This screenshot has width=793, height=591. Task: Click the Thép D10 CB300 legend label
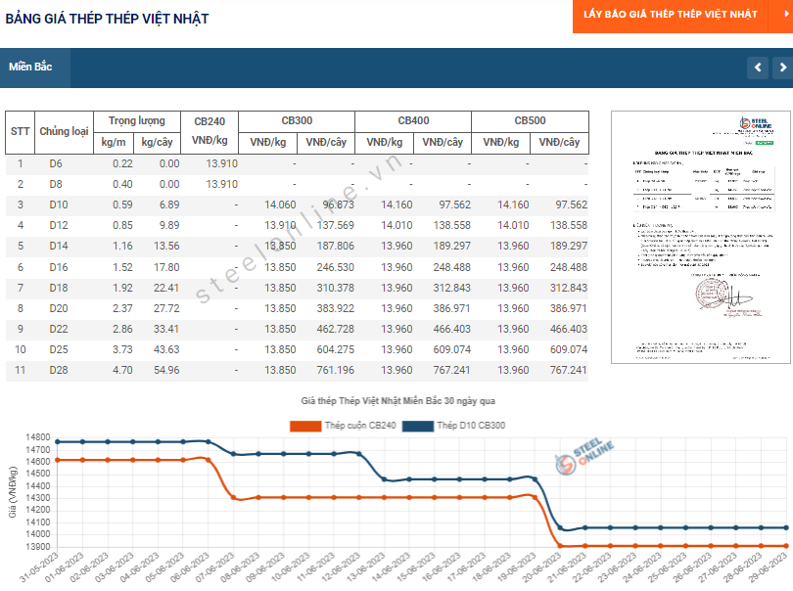click(x=471, y=426)
